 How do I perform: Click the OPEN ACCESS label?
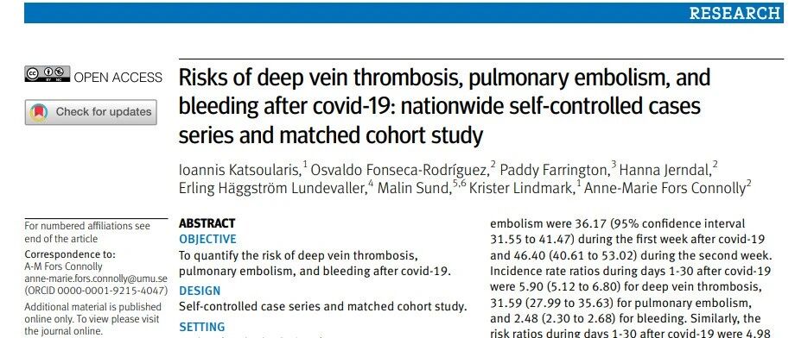pos(118,78)
